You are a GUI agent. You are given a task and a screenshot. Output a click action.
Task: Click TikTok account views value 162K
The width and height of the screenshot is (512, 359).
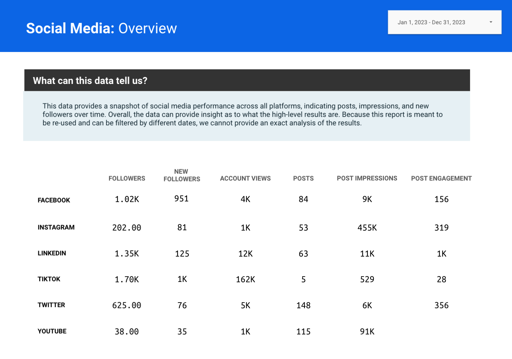pos(245,279)
